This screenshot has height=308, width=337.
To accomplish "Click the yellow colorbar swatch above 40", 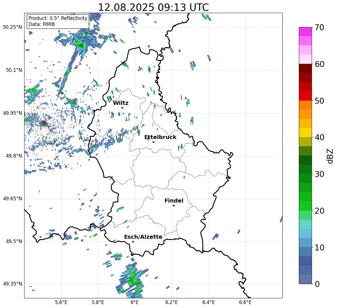I will tap(305, 132).
